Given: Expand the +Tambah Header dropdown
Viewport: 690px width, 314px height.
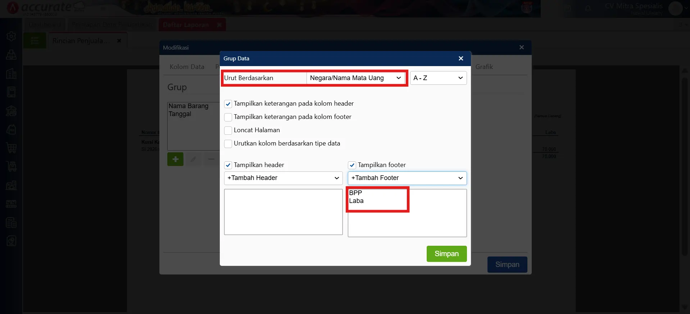Looking at the screenshot, I should (283, 178).
